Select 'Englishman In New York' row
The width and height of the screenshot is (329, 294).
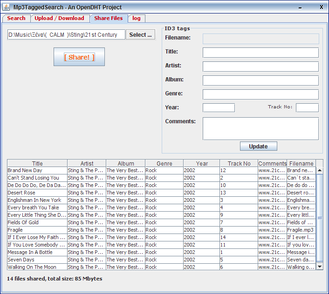coord(161,200)
